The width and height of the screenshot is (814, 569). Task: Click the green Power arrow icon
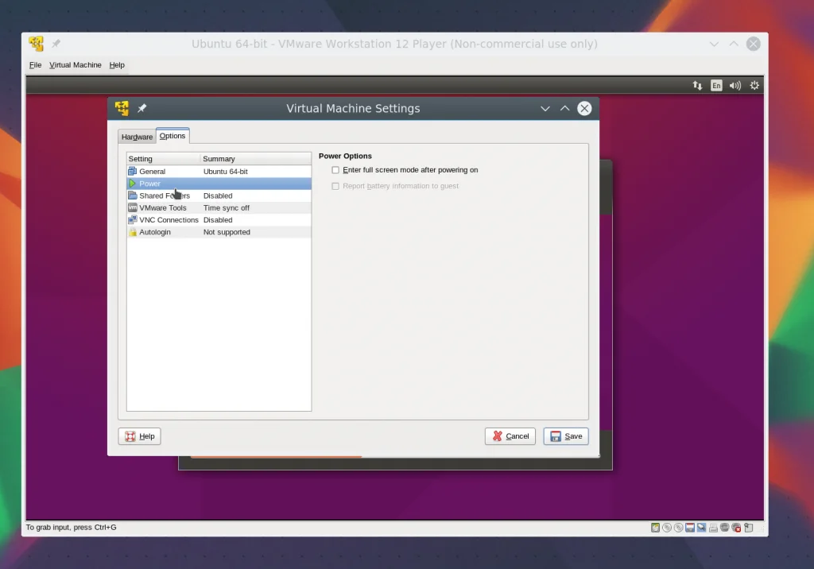click(133, 184)
